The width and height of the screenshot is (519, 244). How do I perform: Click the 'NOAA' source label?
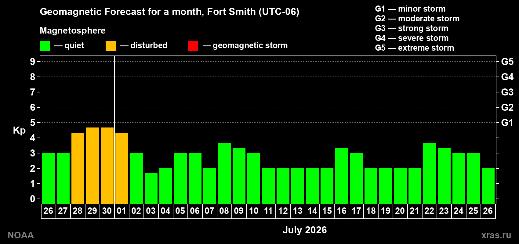coord(21,235)
